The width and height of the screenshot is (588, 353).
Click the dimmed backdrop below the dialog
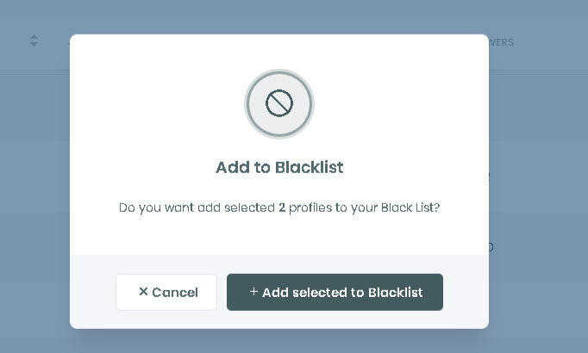tap(279, 341)
